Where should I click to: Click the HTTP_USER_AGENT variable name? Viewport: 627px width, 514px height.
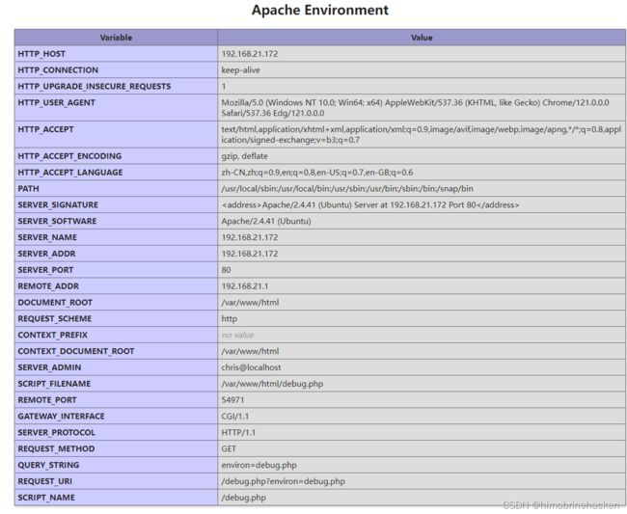point(56,103)
